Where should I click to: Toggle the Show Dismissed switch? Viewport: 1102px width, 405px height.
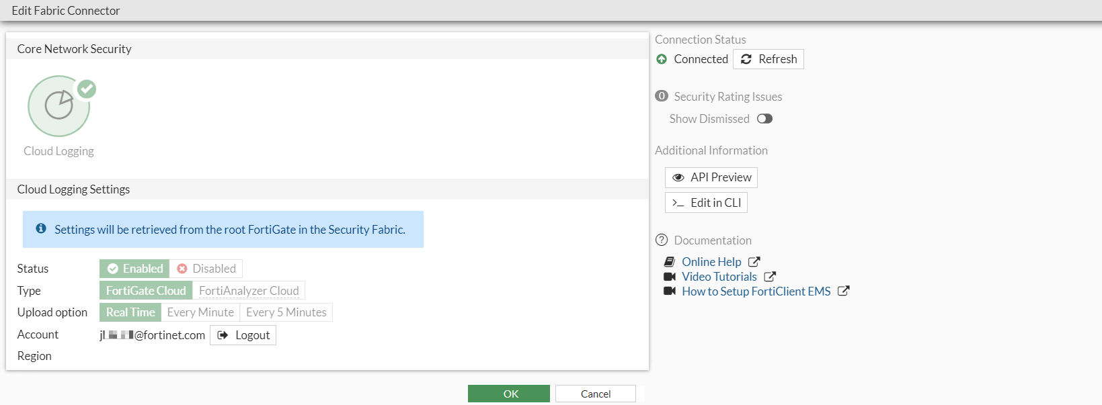coord(764,119)
